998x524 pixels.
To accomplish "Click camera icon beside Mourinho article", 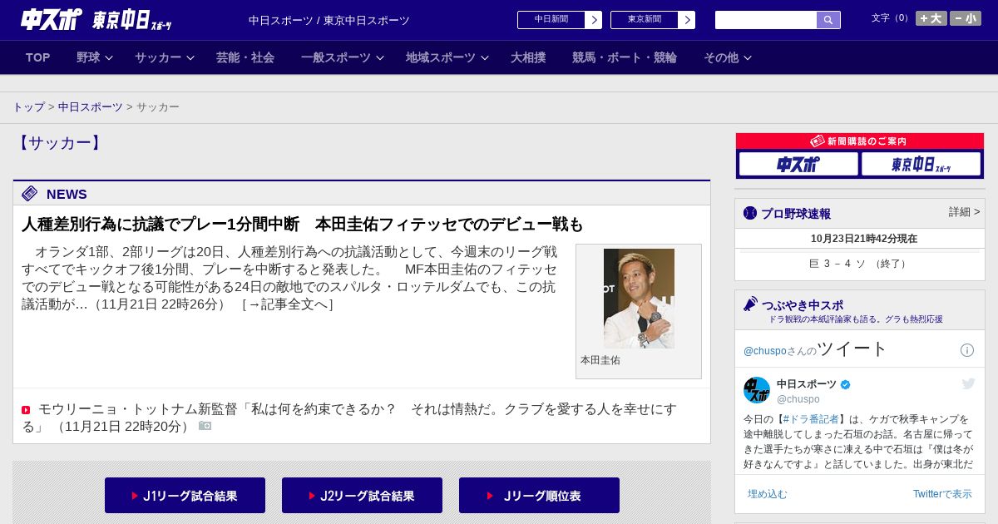I will click(205, 426).
